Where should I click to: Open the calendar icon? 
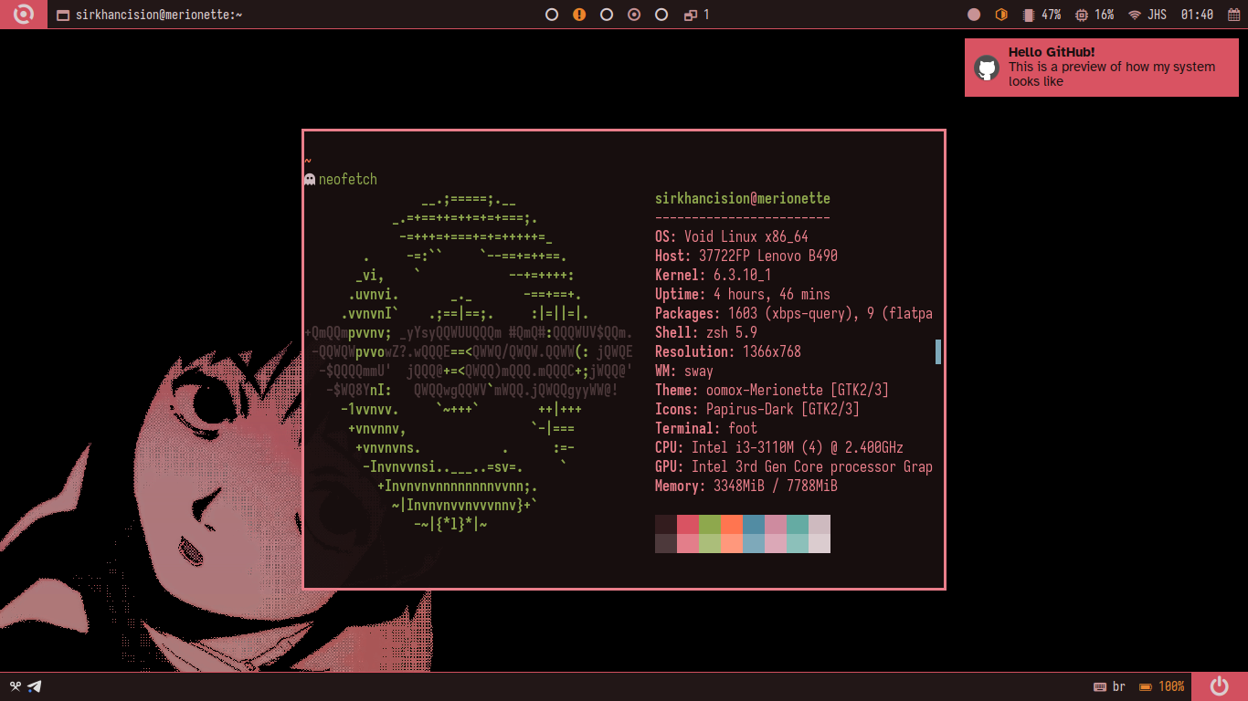[1234, 15]
